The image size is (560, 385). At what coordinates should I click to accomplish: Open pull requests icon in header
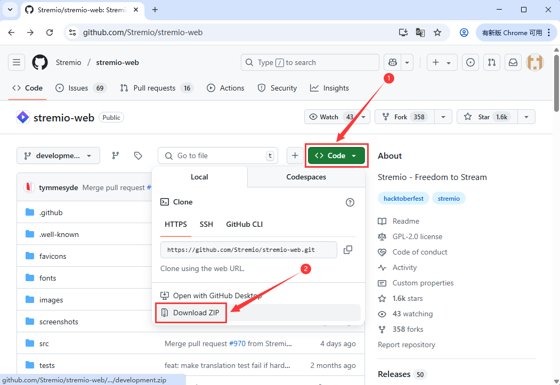(492, 62)
